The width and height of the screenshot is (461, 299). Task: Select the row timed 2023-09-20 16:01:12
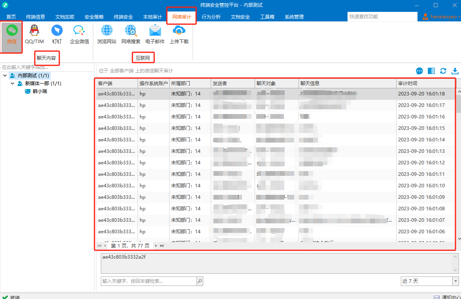[276, 163]
